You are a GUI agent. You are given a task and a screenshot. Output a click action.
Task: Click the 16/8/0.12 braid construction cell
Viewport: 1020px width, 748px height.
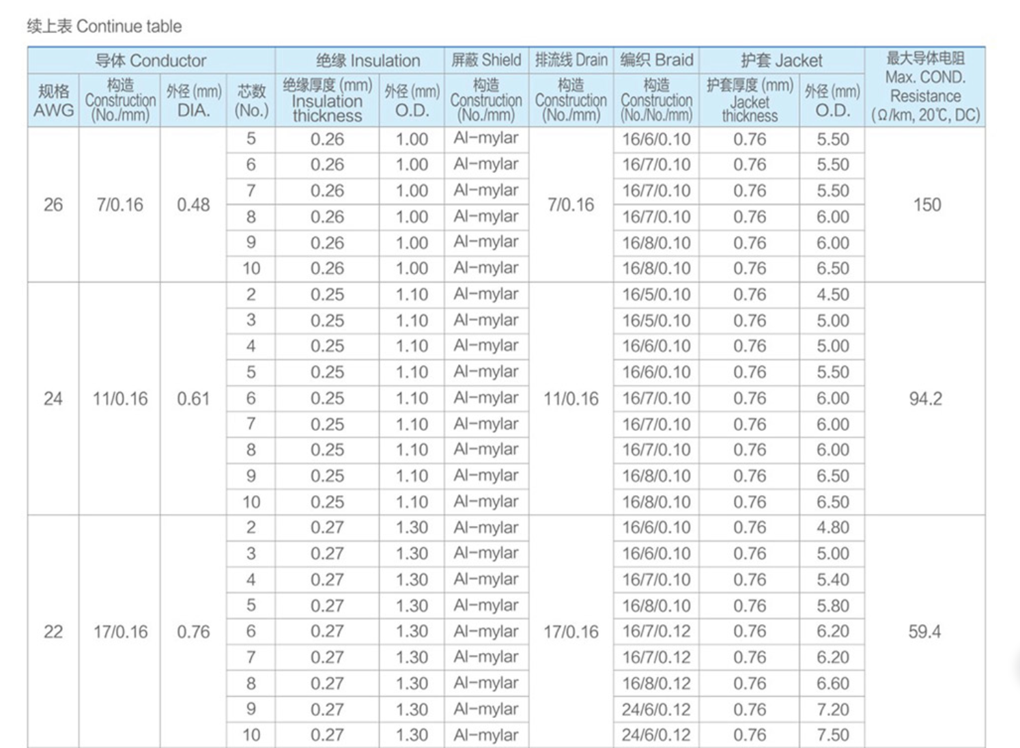coord(656,683)
